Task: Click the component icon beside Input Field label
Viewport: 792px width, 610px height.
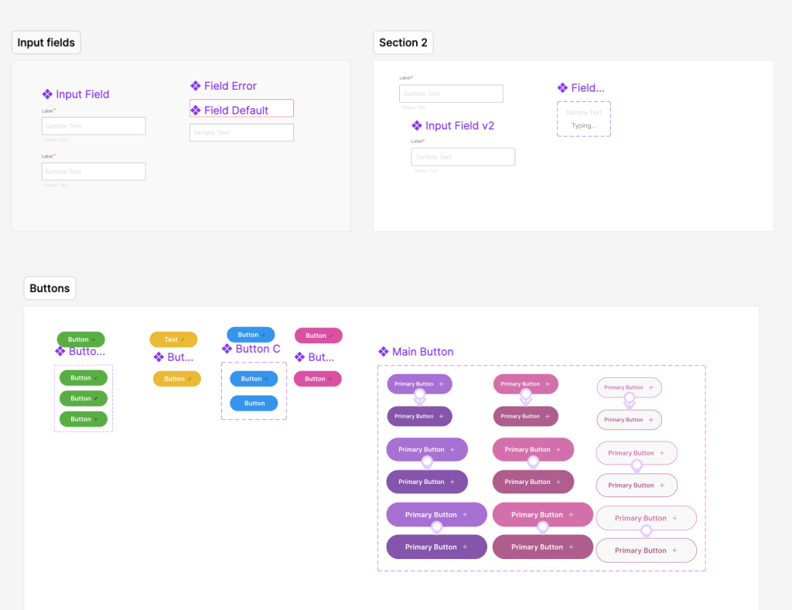Action: [47, 94]
